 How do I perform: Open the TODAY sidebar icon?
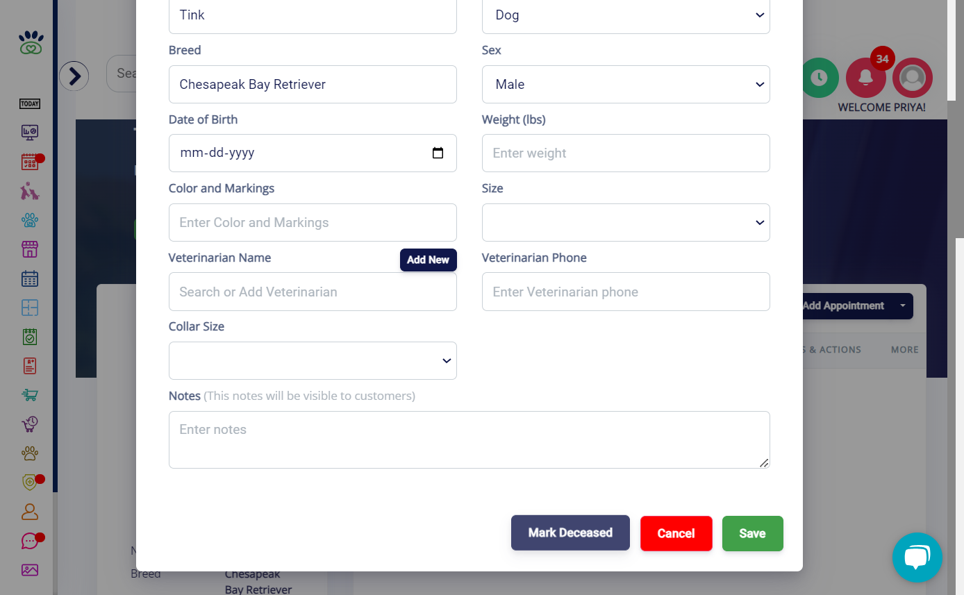click(30, 104)
